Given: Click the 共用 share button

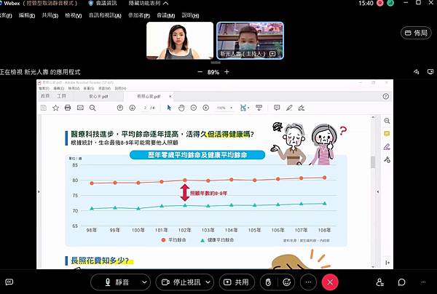Looking at the screenshot, I should [237, 282].
